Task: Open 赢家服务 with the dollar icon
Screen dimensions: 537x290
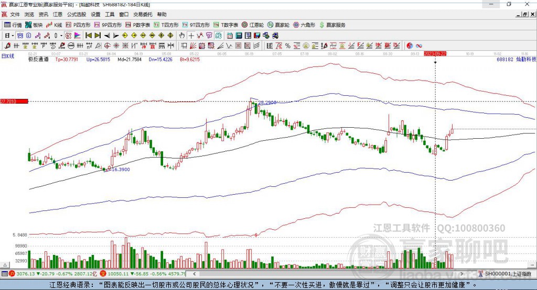Action: 332,25
